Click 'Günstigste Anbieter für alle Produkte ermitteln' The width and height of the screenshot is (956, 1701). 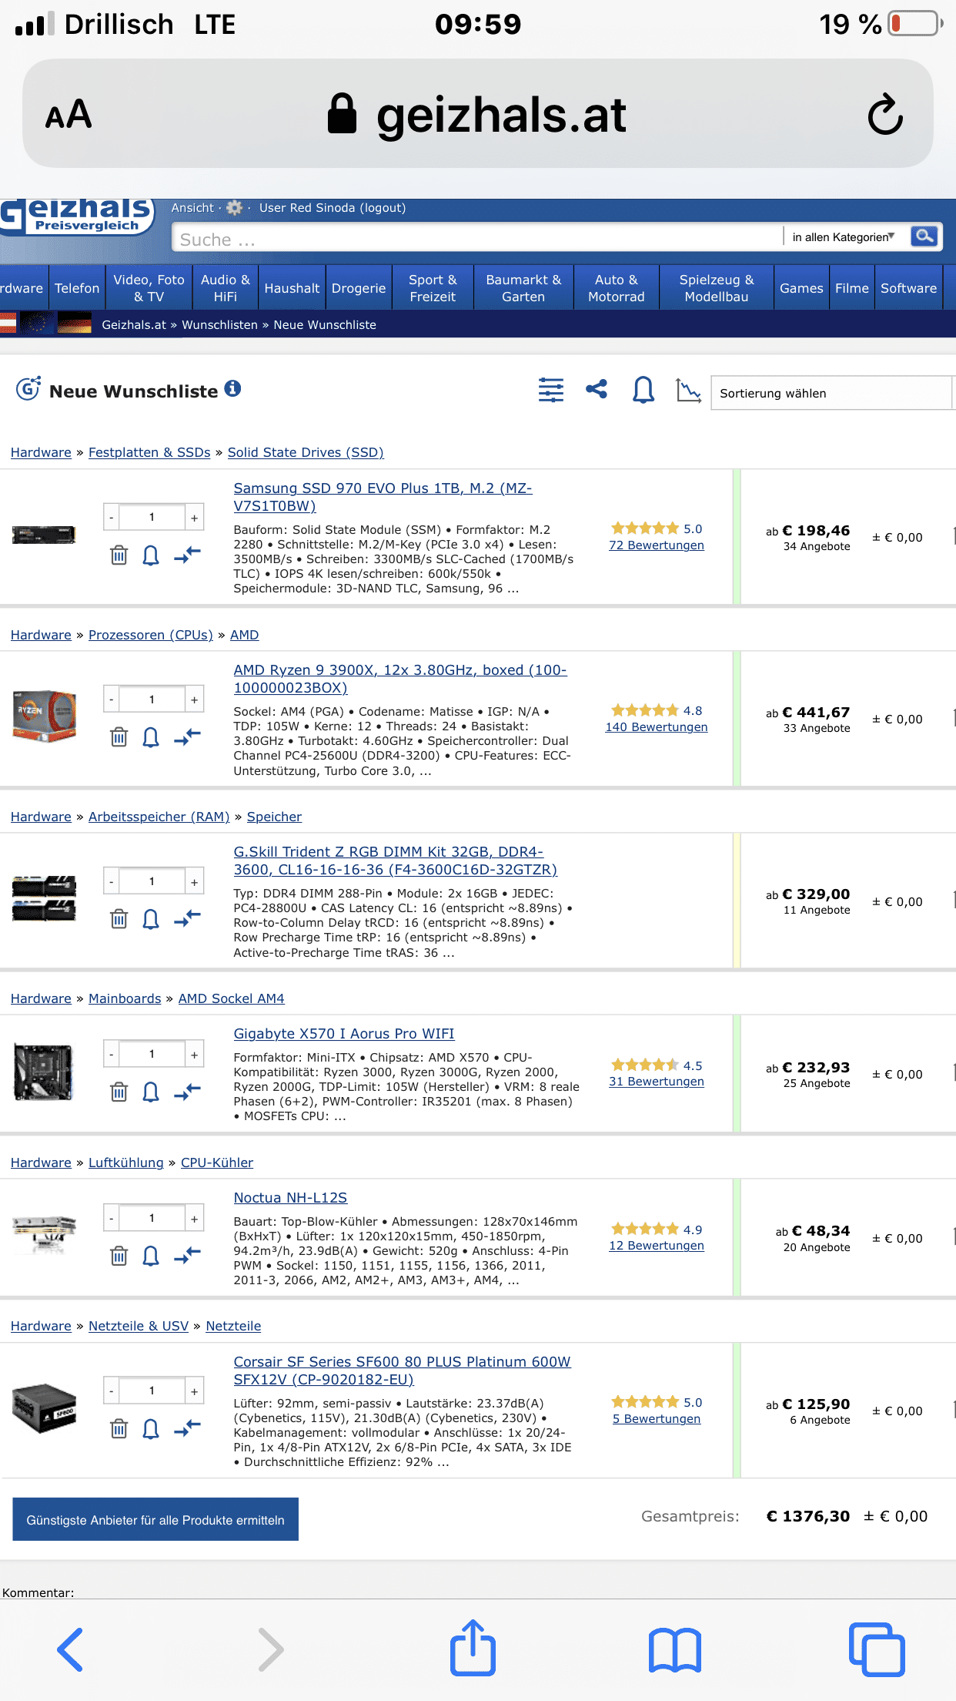[155, 1520]
